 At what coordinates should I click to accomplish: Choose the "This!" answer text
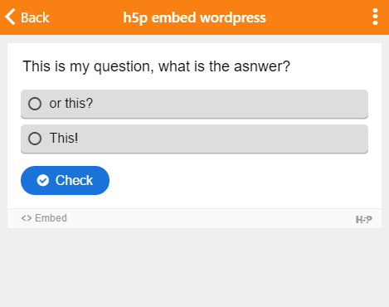click(64, 138)
